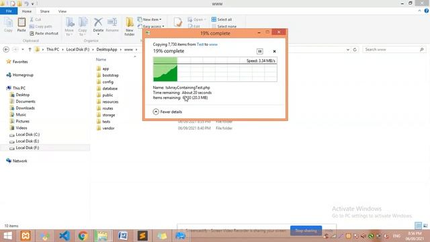430x242 pixels.
Task: Open Visual Studio Code from taskbar
Action: click(x=64, y=236)
